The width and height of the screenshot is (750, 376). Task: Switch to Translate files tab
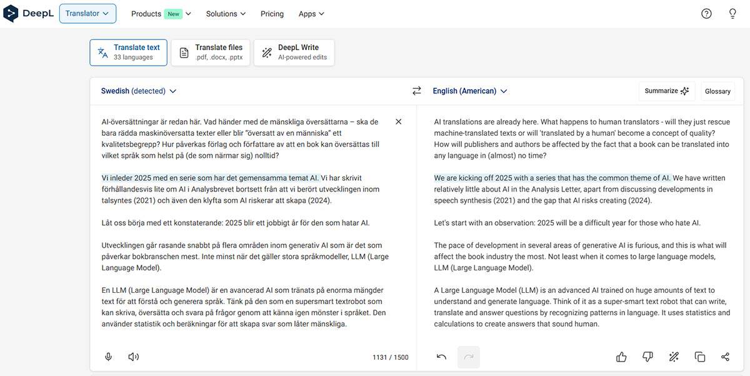tap(211, 53)
